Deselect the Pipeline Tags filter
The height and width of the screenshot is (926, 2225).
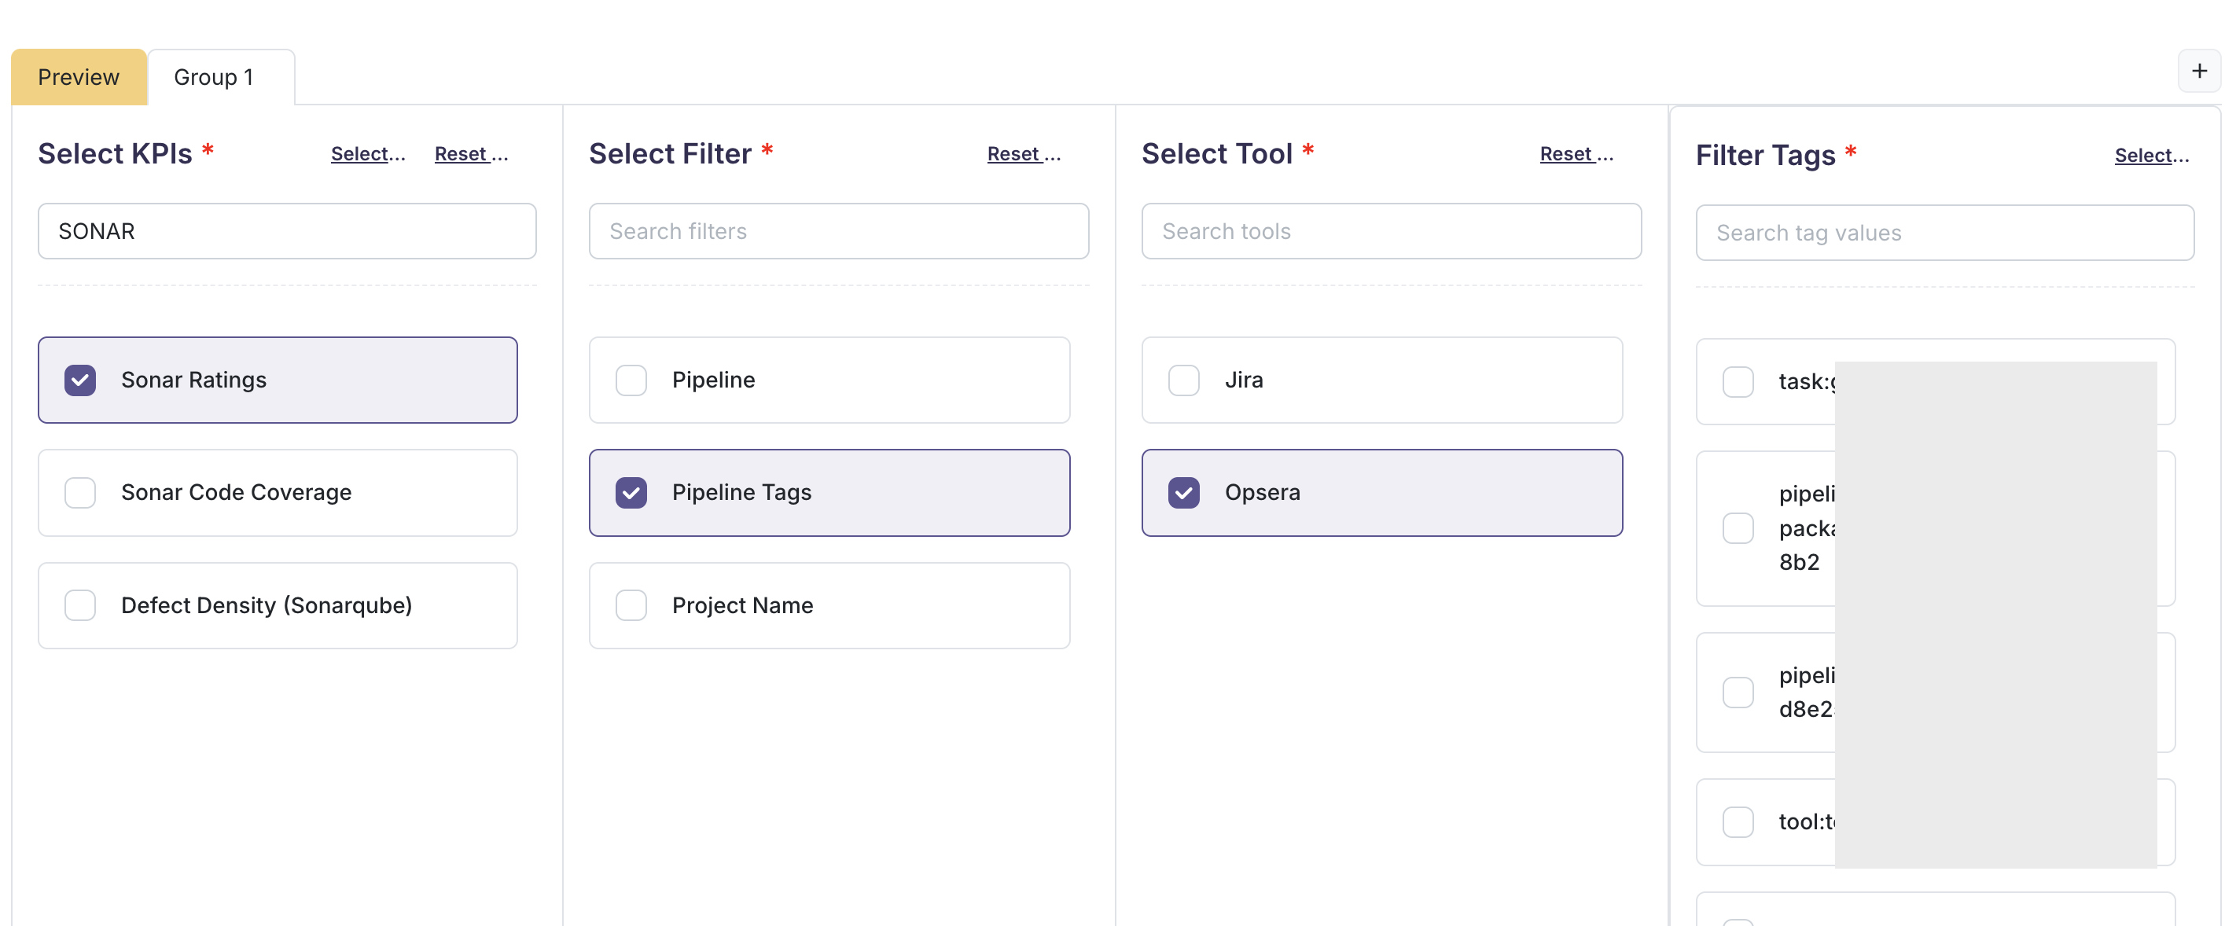[631, 492]
